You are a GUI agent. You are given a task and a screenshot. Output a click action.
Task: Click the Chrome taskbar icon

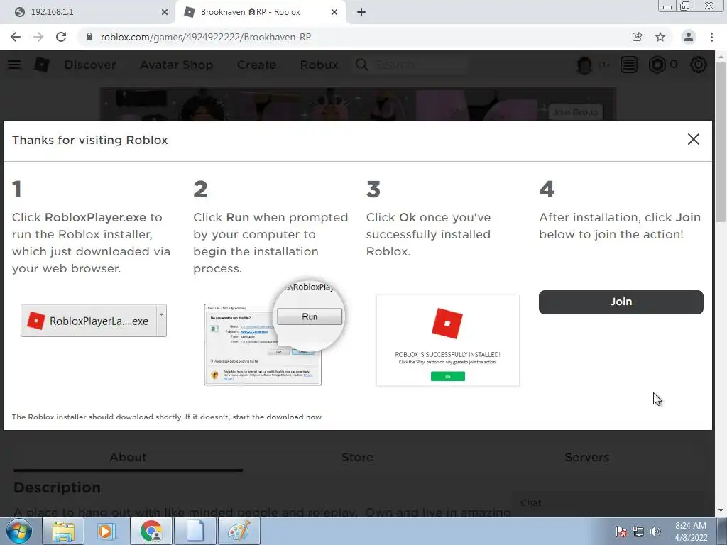(151, 531)
